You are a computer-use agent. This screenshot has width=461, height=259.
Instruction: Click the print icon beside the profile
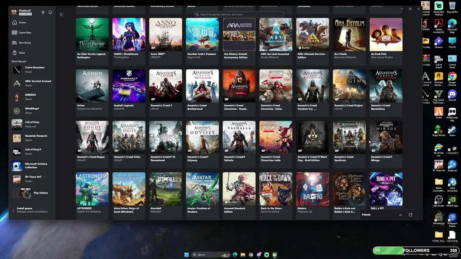(43, 12)
